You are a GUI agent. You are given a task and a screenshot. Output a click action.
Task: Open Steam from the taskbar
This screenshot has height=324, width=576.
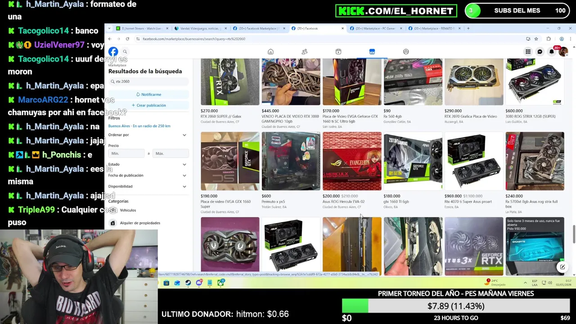click(188, 283)
